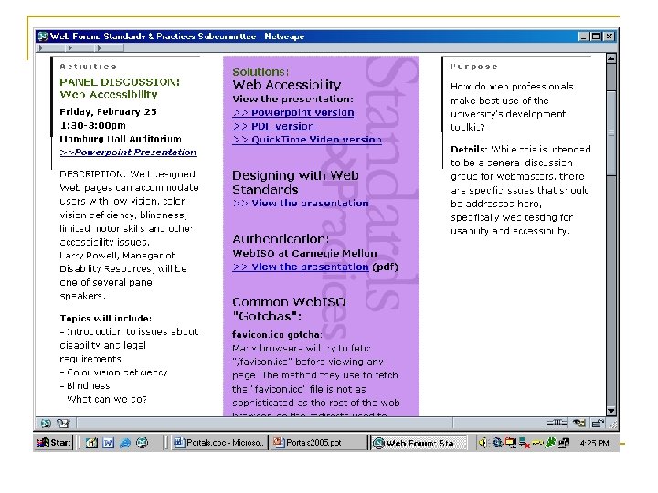Image resolution: width=658 pixels, height=493 pixels.
Task: Open the QuickTime Video version link
Action: 307,140
